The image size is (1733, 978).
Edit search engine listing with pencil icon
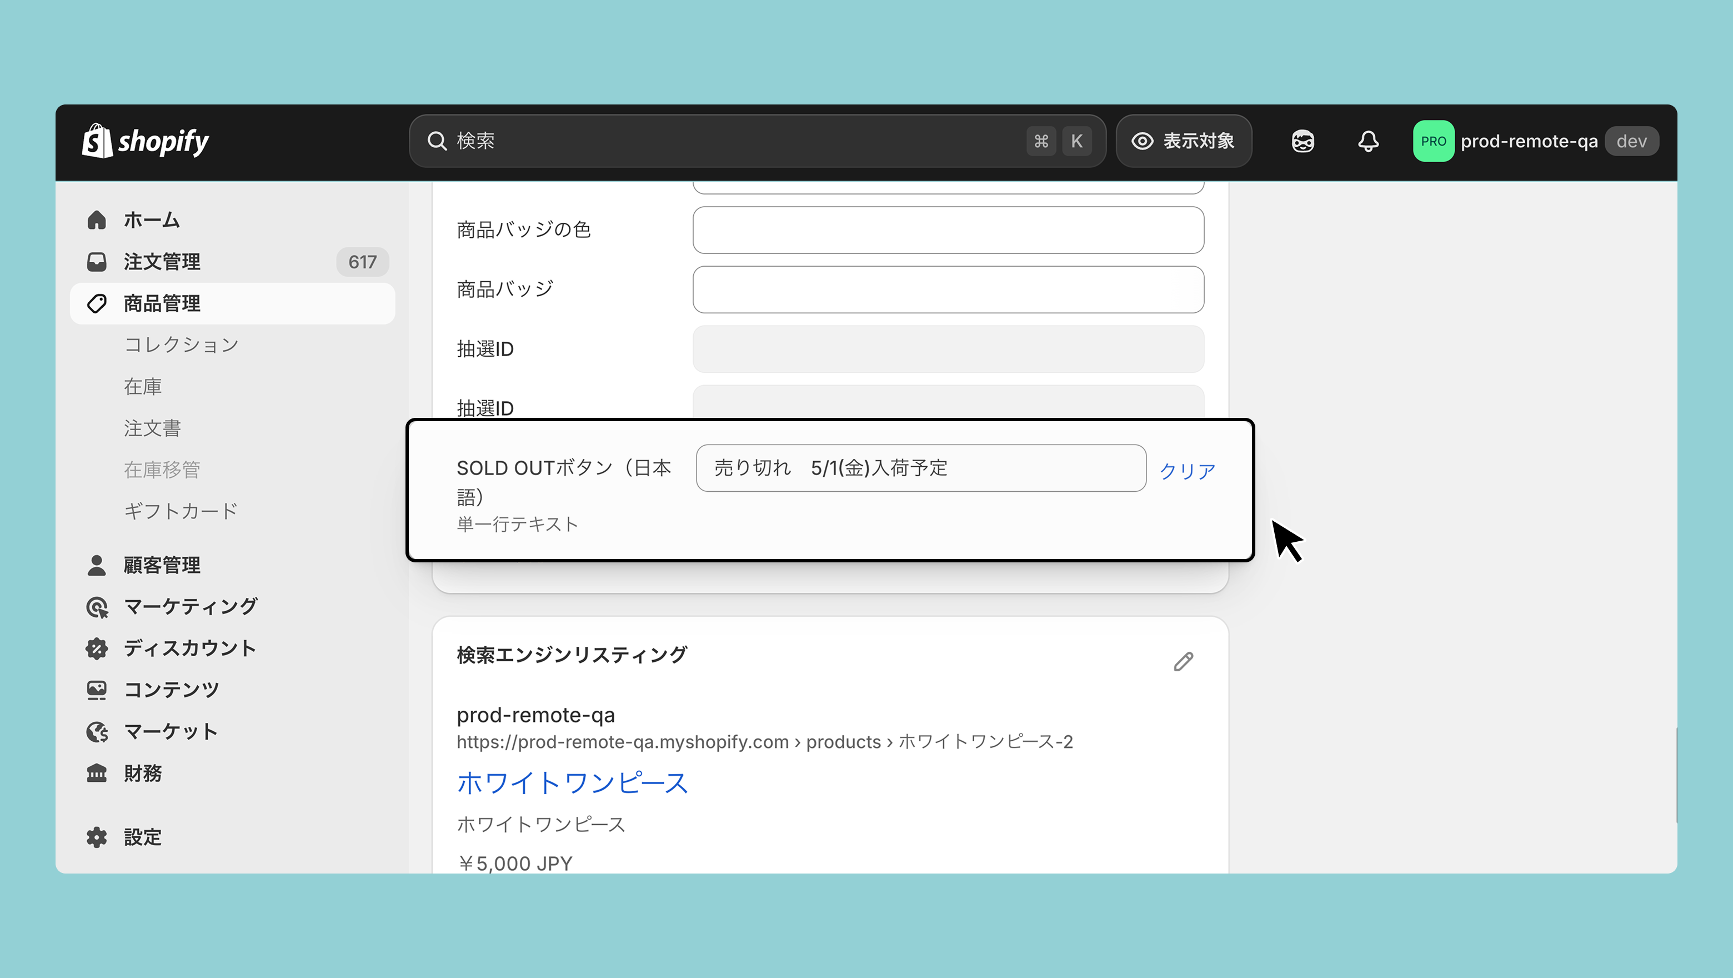point(1183,662)
